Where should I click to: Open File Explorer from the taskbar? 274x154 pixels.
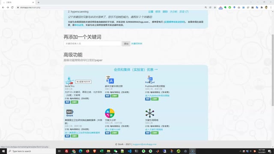108,151
